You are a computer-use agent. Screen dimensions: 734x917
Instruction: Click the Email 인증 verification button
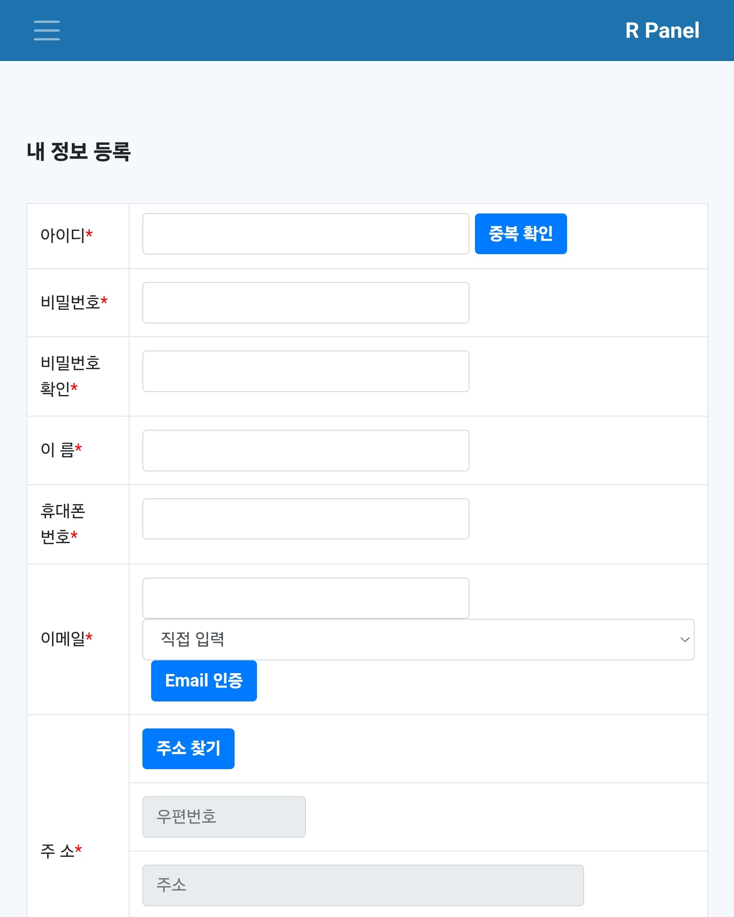click(x=203, y=681)
